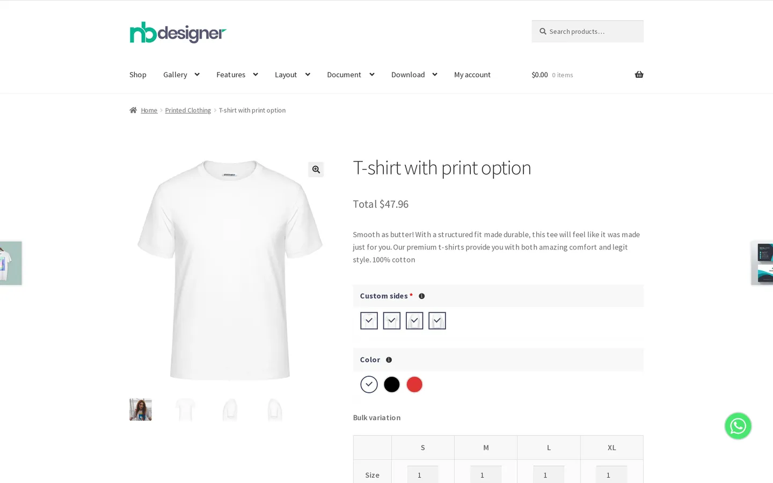This screenshot has height=483, width=773.
Task: Open the previous product thumbnail at left edge
Action: [x=11, y=263]
